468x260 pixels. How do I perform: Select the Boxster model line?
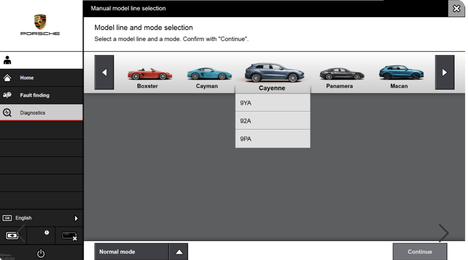[x=149, y=78]
